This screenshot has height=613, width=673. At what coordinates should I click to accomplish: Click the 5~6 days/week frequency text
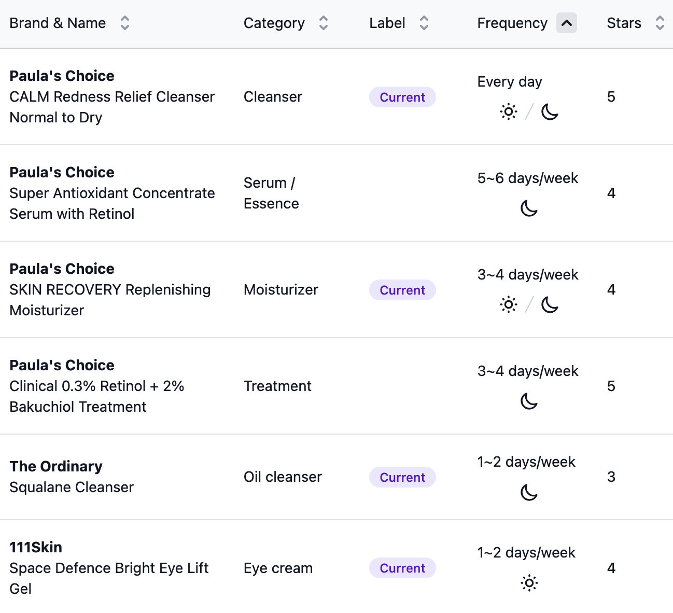tap(528, 178)
